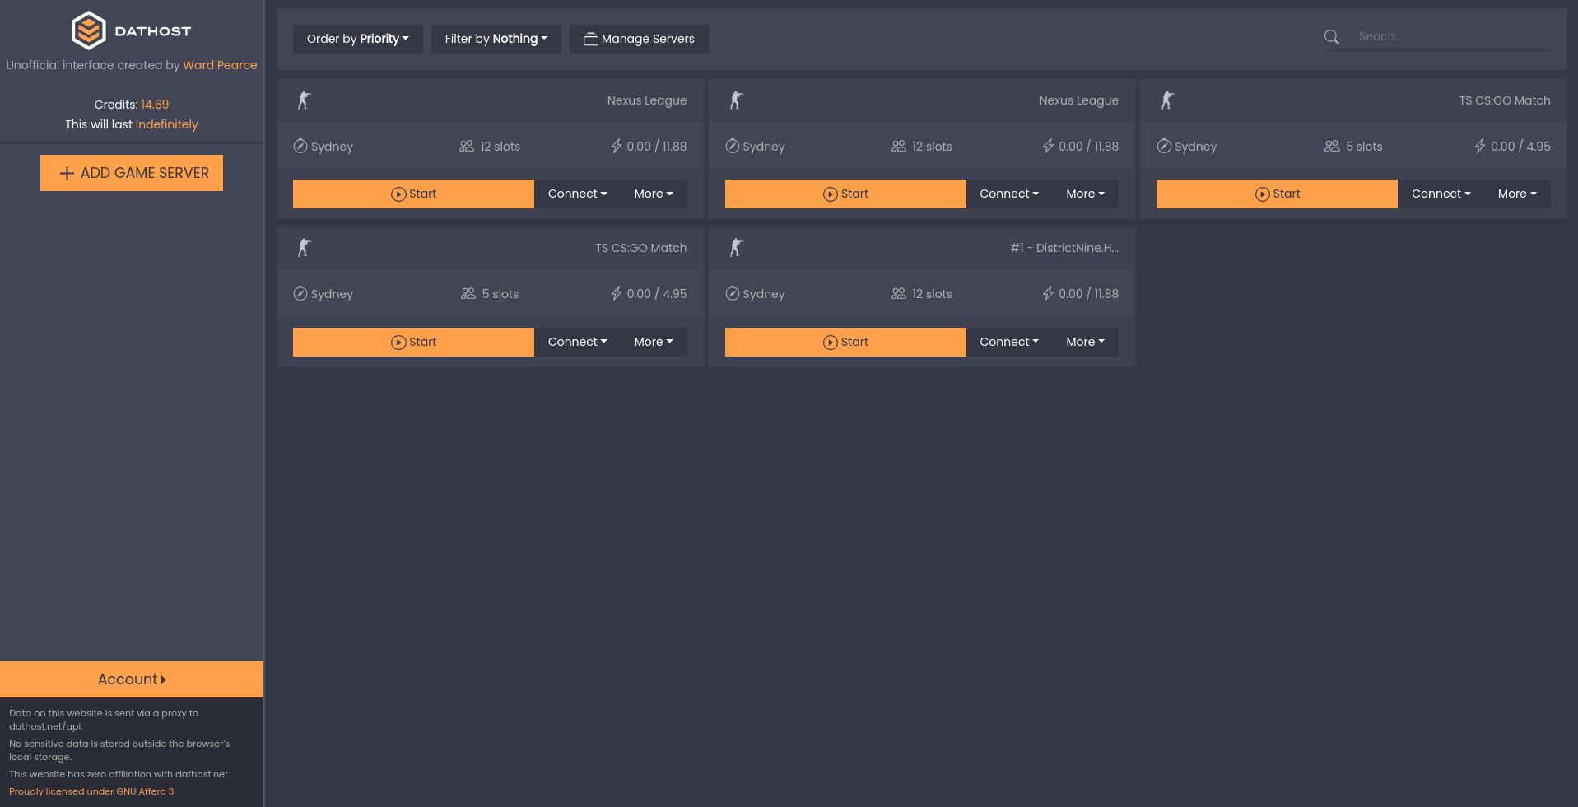The height and width of the screenshot is (807, 1578).
Task: Start the left Nexus League server
Action: [x=413, y=194]
